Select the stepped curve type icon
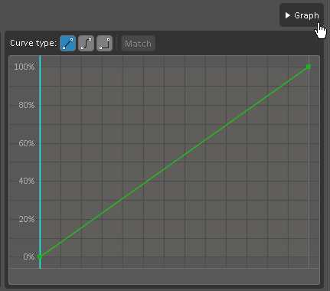Viewport: 330px width, 291px height. pyautogui.click(x=104, y=44)
